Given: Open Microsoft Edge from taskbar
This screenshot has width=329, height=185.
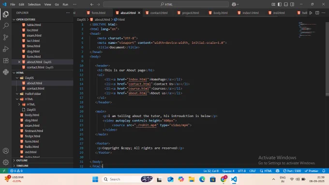Looking at the screenshot, I should point(202,179).
